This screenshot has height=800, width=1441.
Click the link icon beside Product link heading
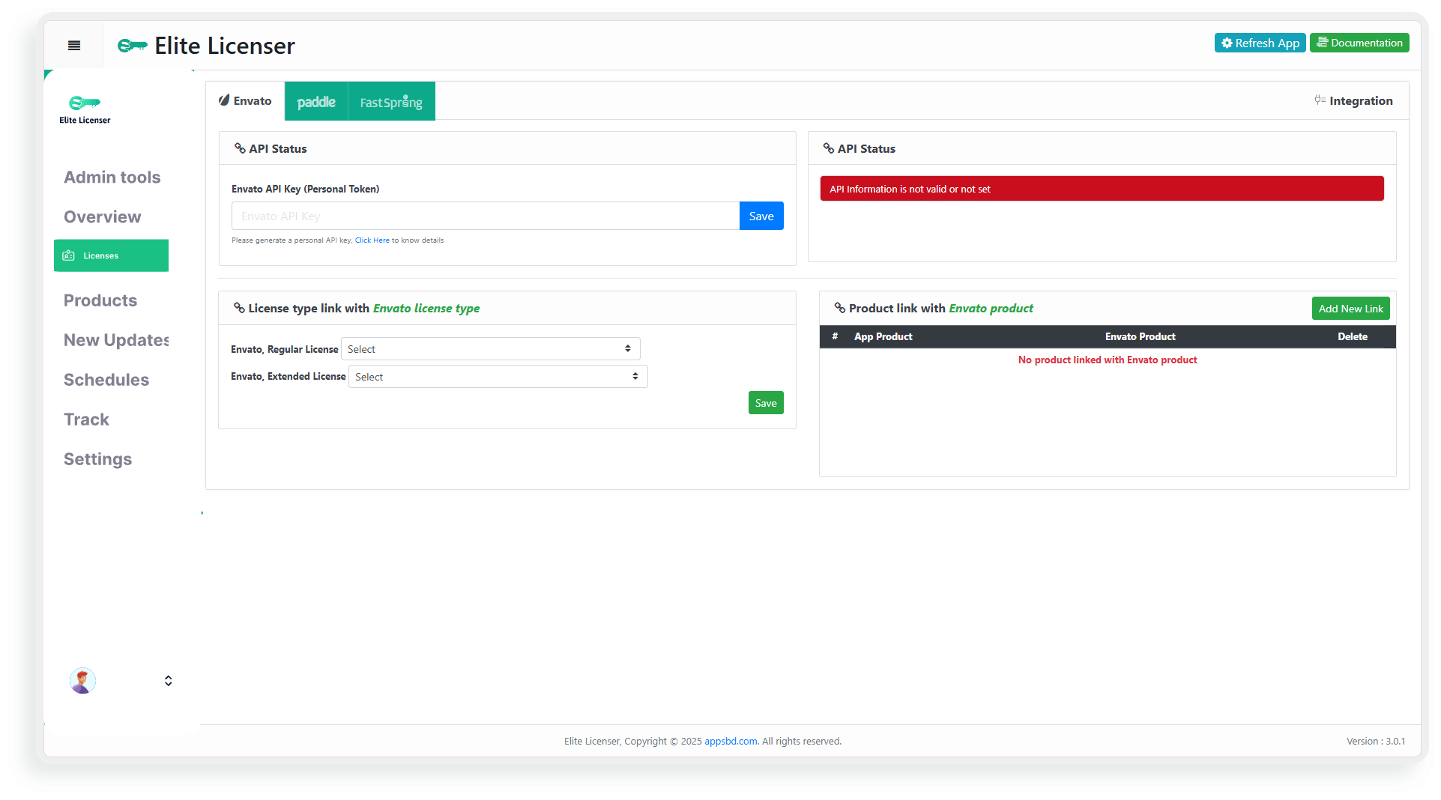(840, 308)
